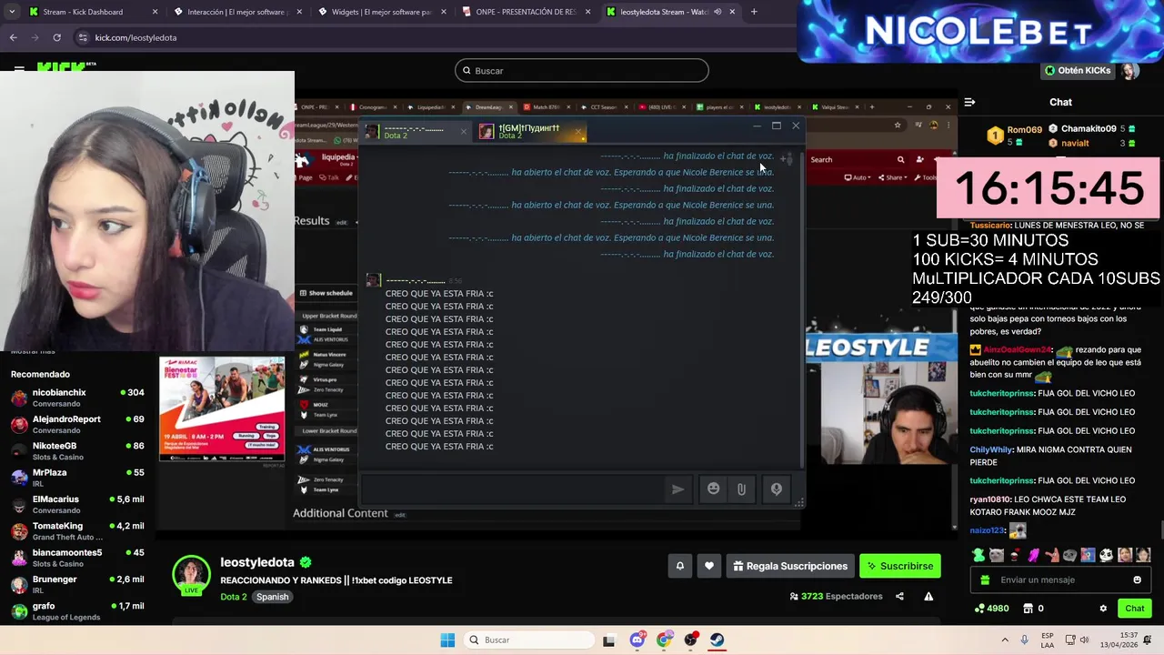This screenshot has height=655, width=1164.
Task: Report the stream with warning icon
Action: 928,597
